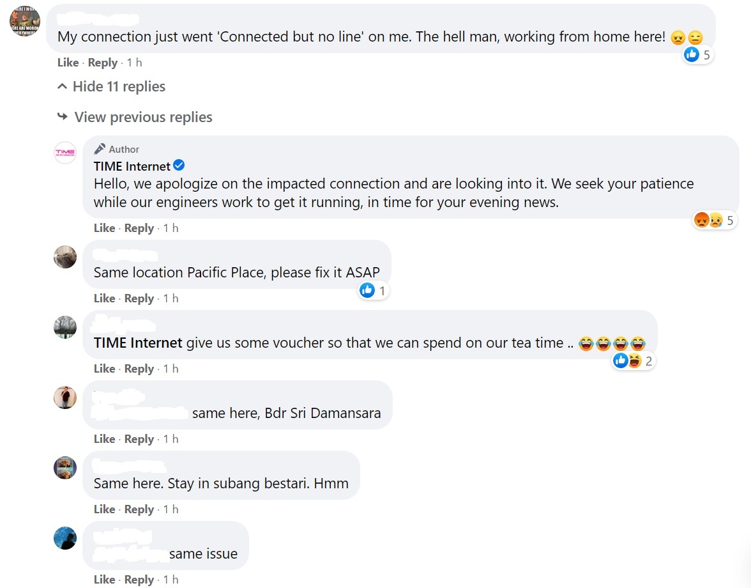
Task: Click the collapse chevron beside Hide 11 replies
Action: click(63, 86)
